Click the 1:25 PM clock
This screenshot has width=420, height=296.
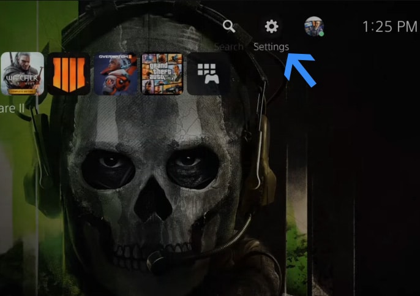click(x=389, y=27)
